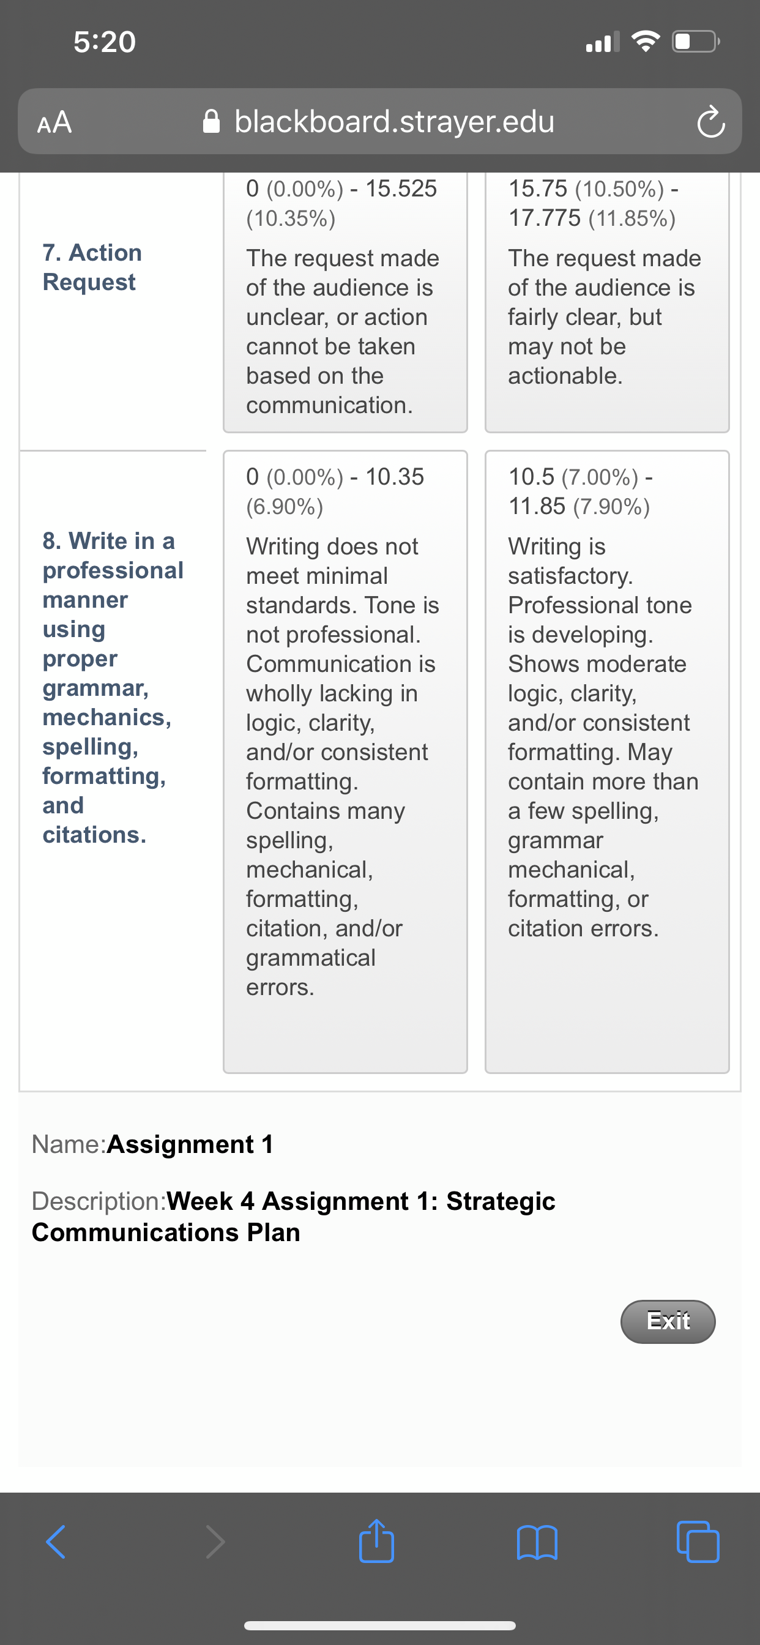Reload the page using refresh icon
The height and width of the screenshot is (1645, 760).
point(711,121)
